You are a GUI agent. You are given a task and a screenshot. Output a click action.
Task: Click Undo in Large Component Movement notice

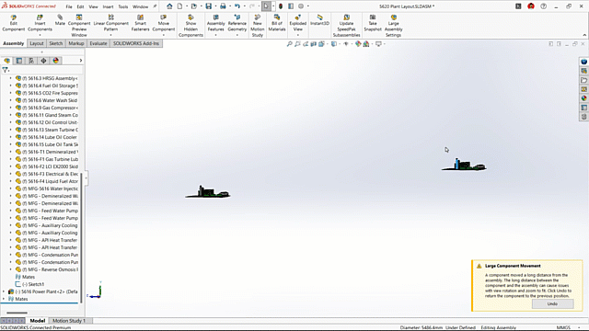[552, 303]
